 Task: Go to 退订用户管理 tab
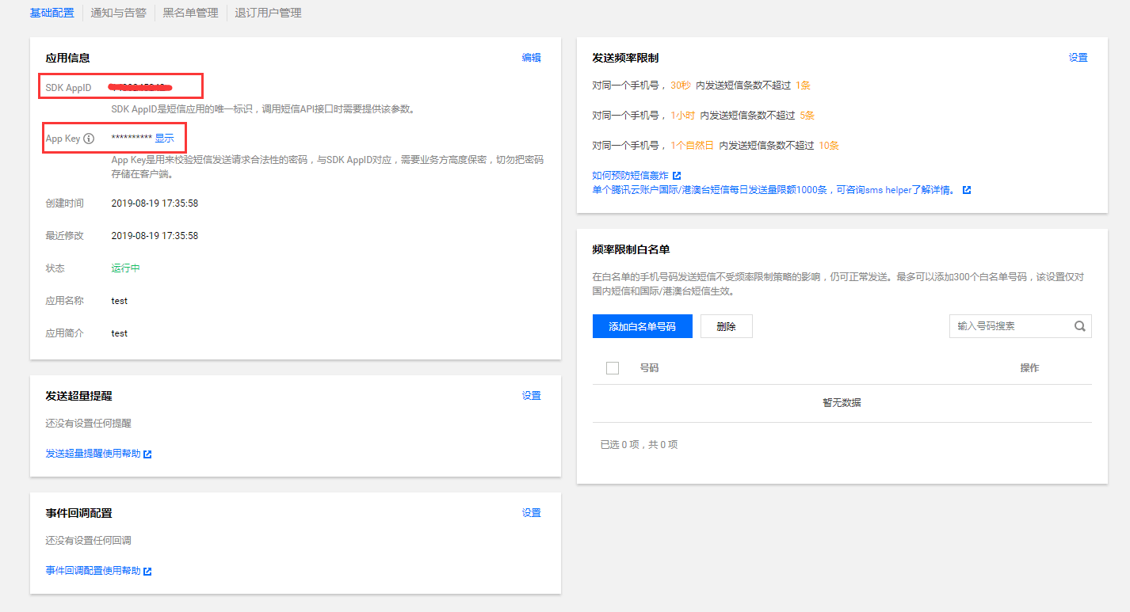point(268,13)
